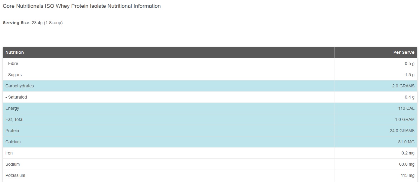Viewport: 420px width, 182px height.
Task: Click the Serving Size text line
Action: pyautogui.click(x=33, y=23)
